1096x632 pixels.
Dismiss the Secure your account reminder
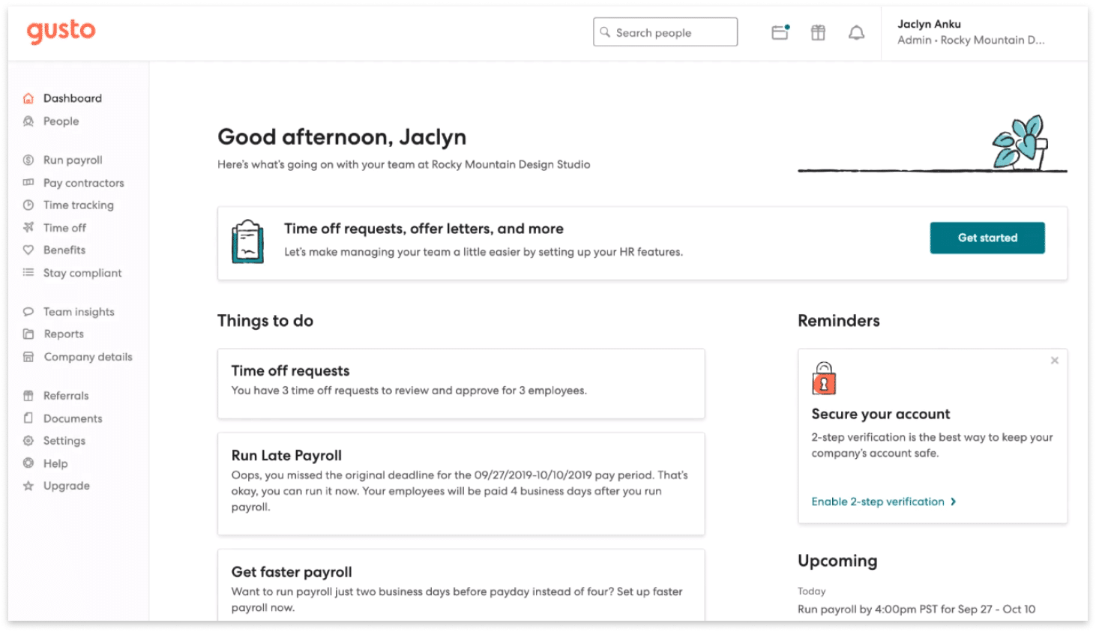pos(1055,360)
